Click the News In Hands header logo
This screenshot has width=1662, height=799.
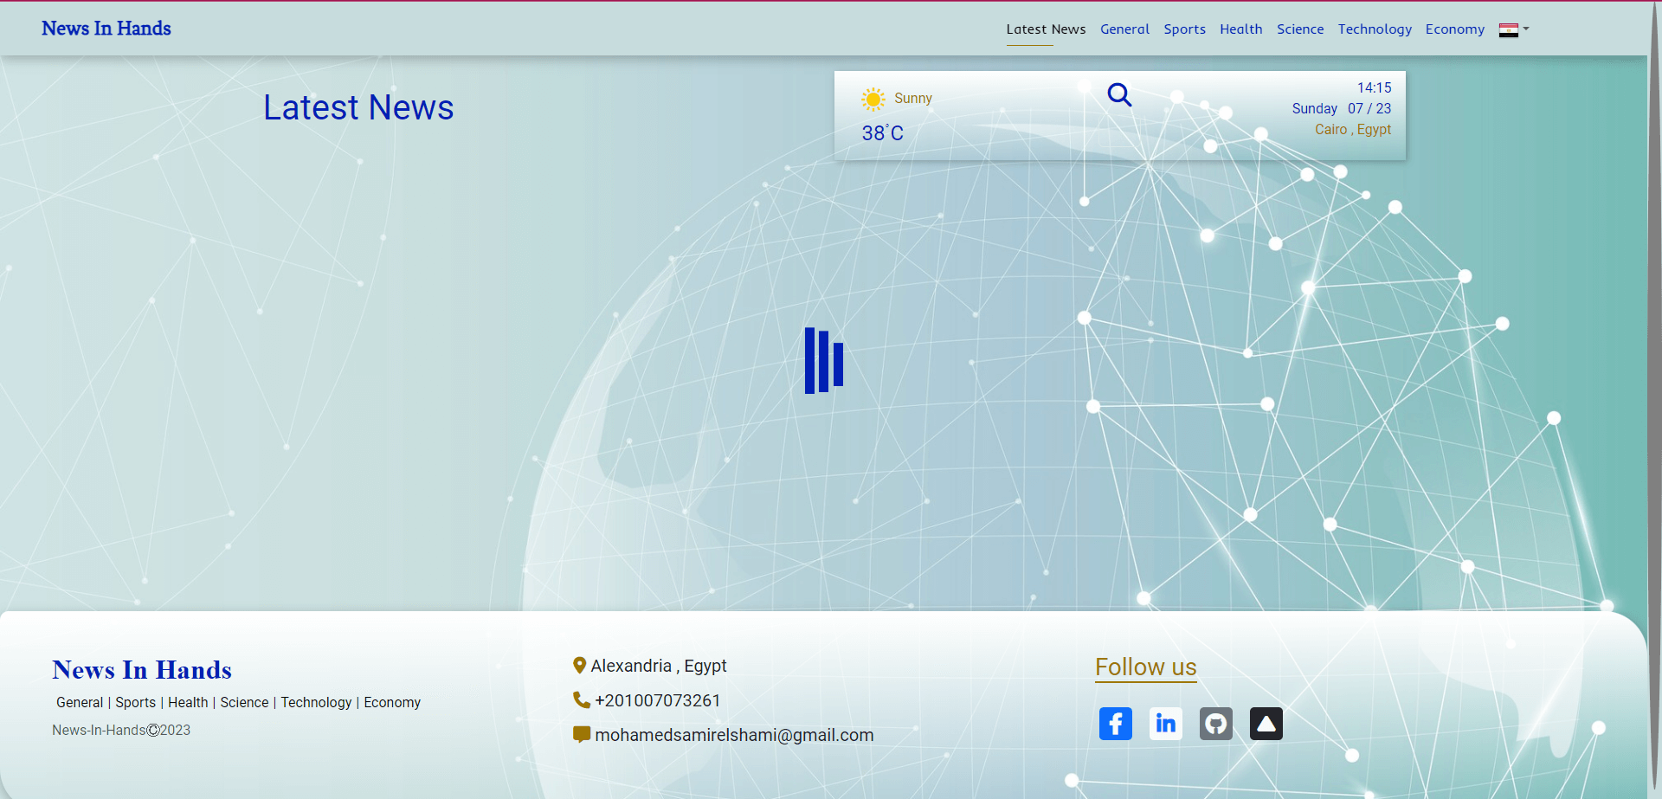point(106,29)
